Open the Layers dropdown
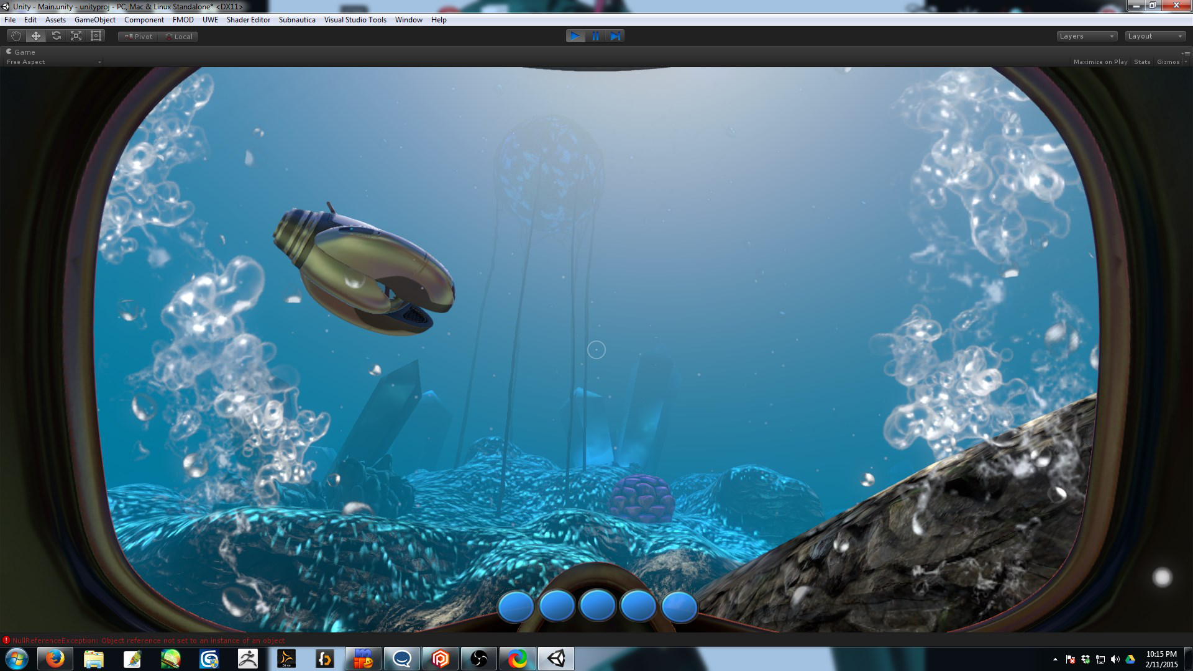 (x=1087, y=36)
